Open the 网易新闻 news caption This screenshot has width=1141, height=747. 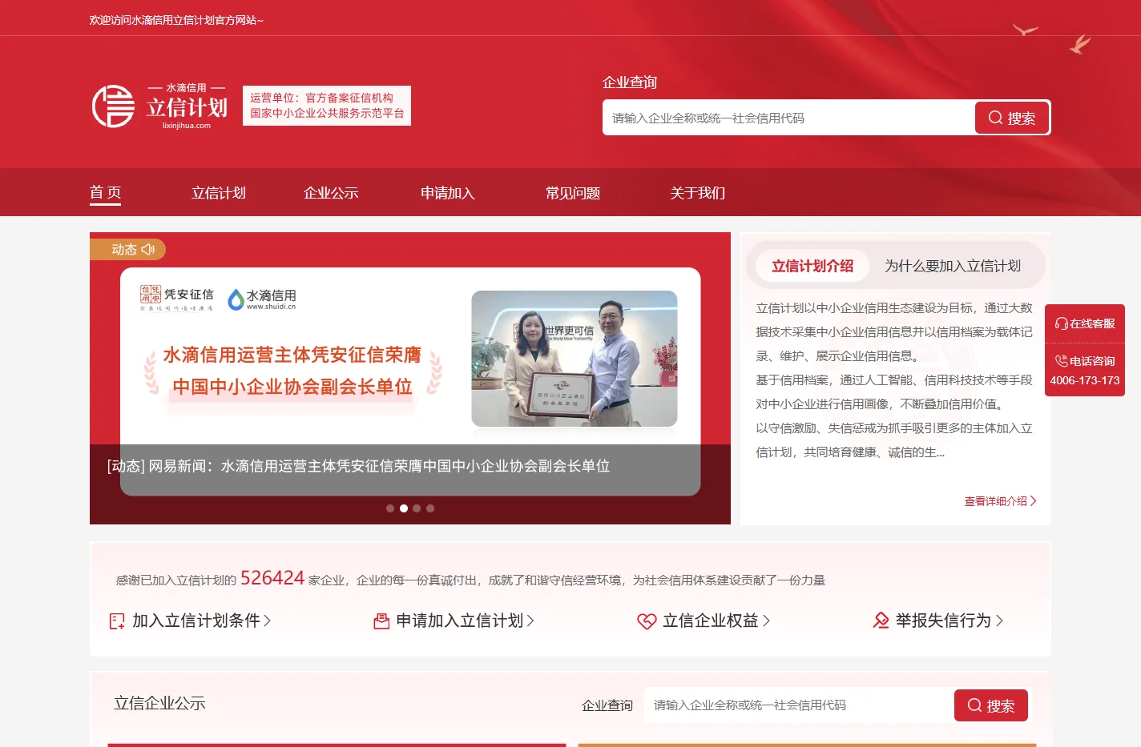(359, 466)
